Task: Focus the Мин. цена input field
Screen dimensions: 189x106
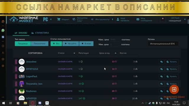Action: 115,44
